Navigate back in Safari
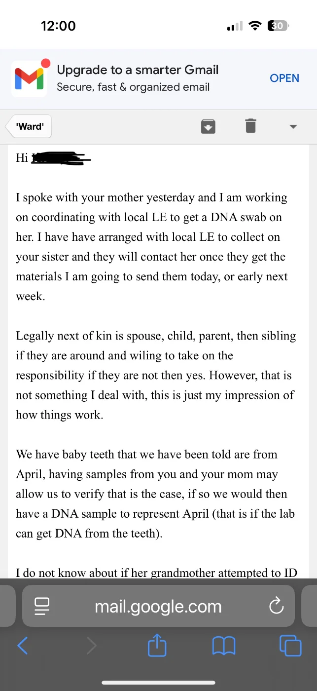Screen dimensions: 317x691 tap(23, 646)
